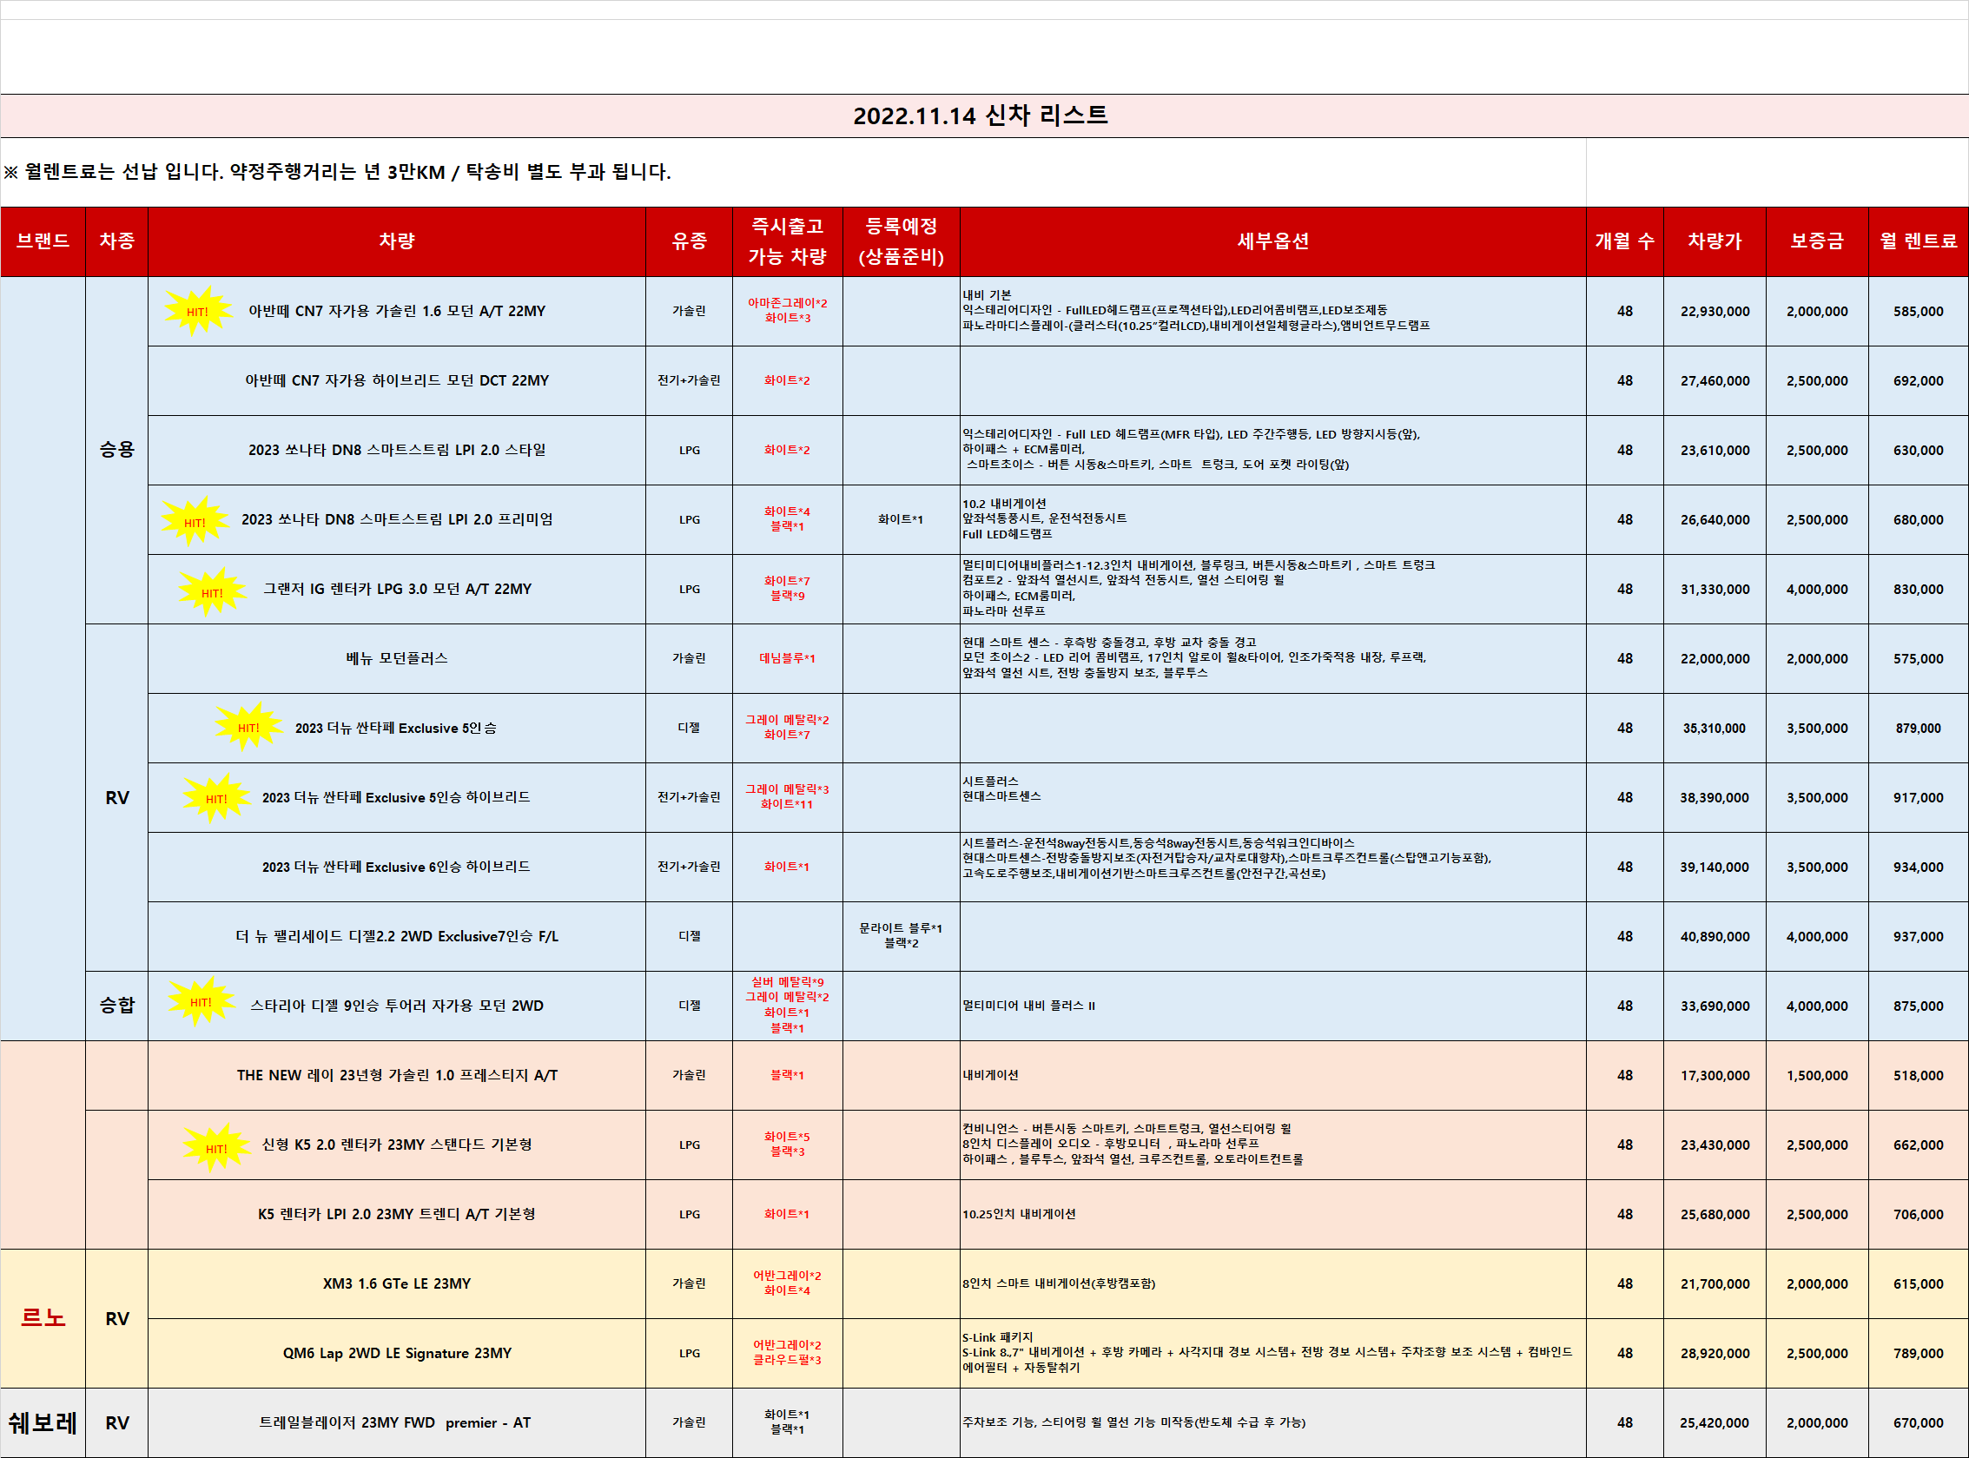Select the '등록예정 (상품준비)' header cell
This screenshot has height=1458, width=1969.
[x=901, y=241]
